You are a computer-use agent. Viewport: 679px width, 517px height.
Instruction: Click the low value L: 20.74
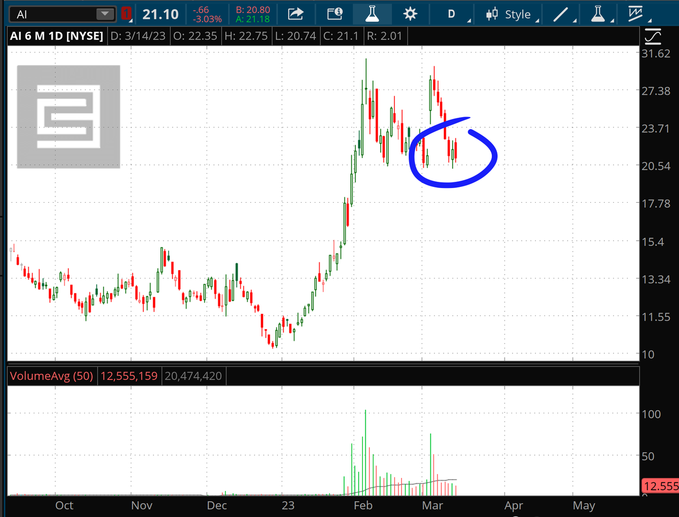click(295, 37)
